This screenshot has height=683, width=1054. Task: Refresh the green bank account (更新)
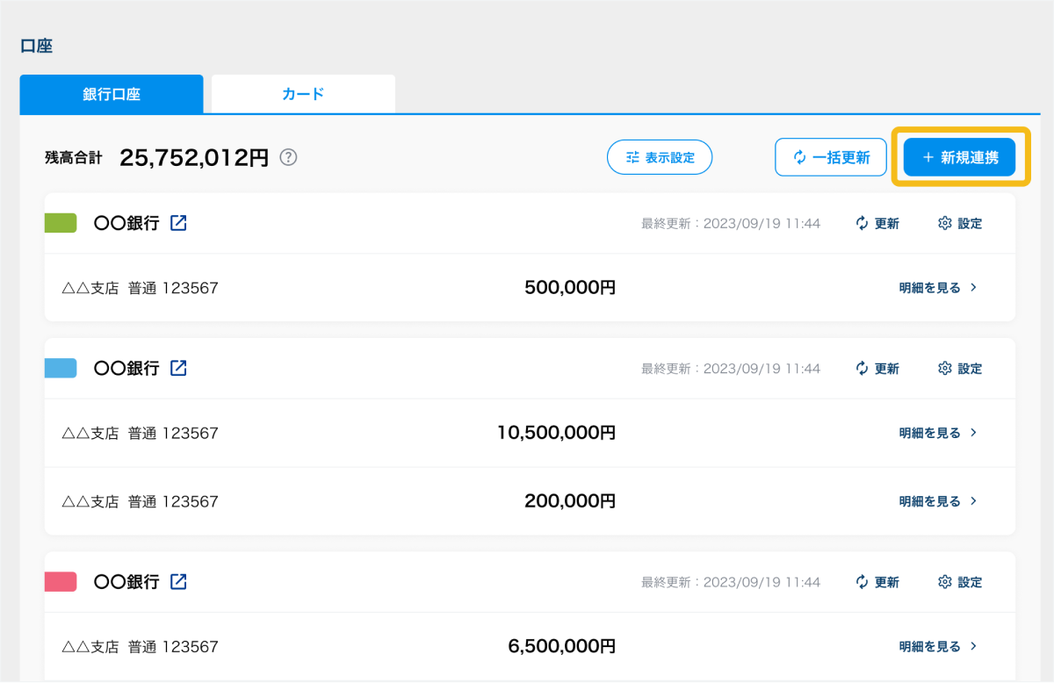pyautogui.click(x=877, y=224)
